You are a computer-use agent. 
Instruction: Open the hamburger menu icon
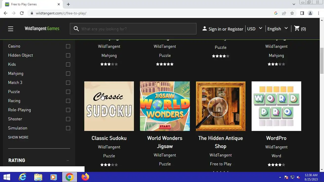pos(10,29)
